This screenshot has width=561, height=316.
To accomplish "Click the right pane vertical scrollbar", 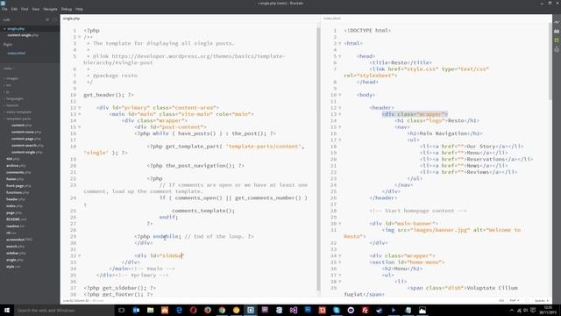I will pos(550,61).
